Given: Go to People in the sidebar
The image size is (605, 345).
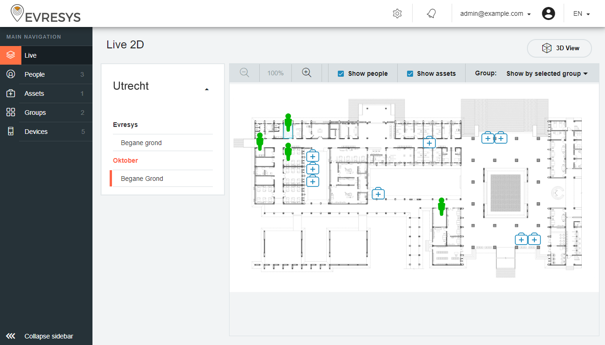Looking at the screenshot, I should coord(35,74).
